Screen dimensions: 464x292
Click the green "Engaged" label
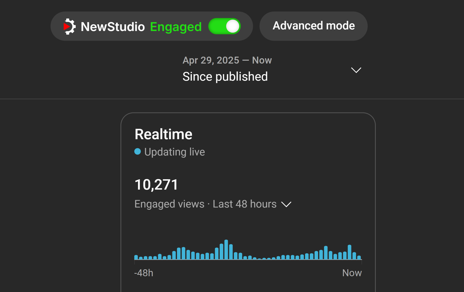[x=176, y=27]
